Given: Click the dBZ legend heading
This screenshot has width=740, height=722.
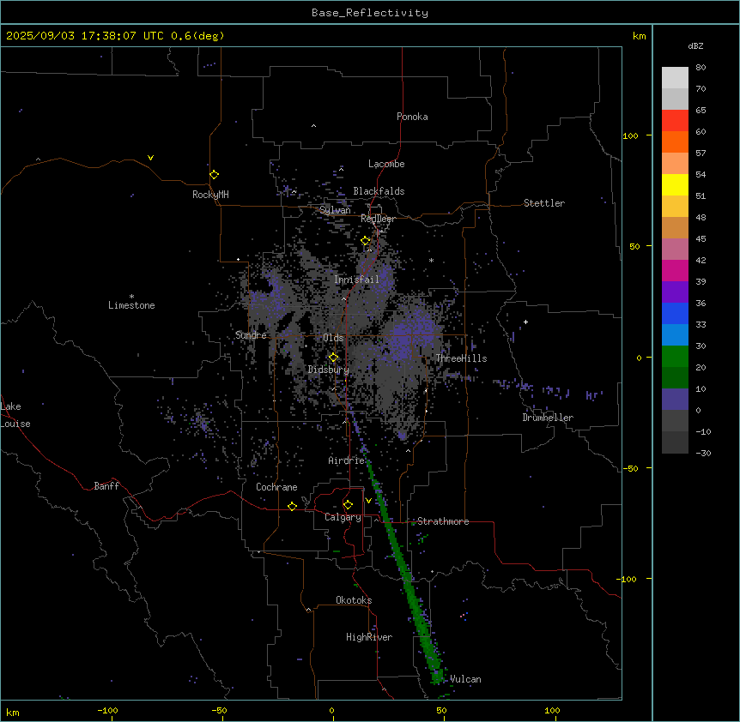Looking at the screenshot, I should point(695,45).
